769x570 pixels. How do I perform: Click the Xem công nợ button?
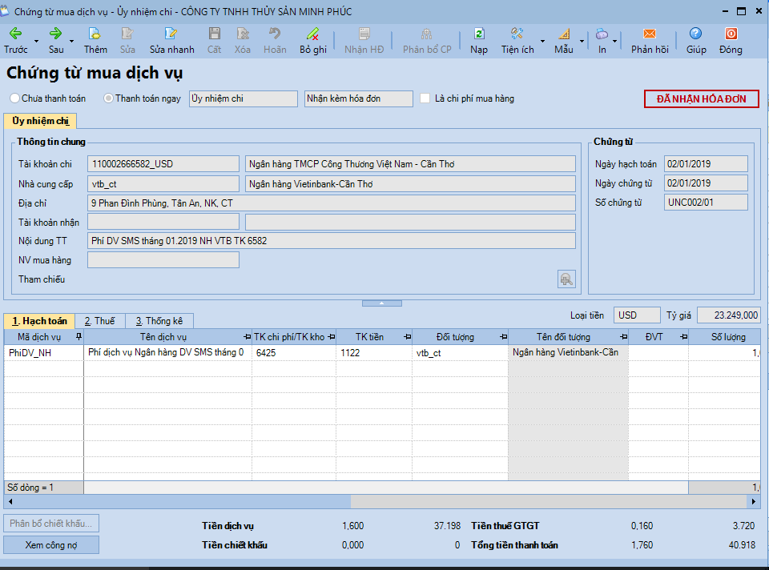(51, 545)
